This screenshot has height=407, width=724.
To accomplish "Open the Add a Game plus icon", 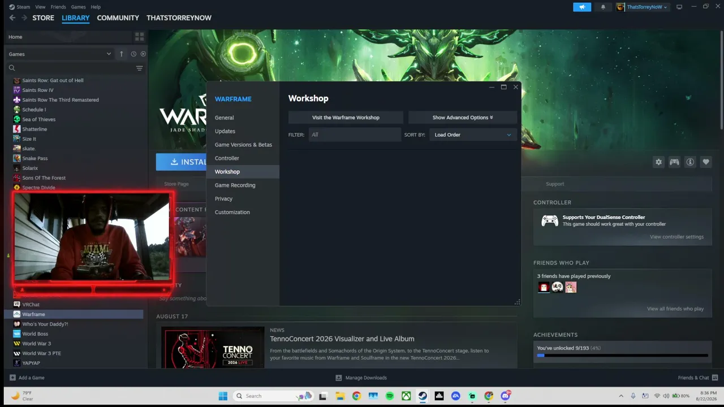I will (x=12, y=378).
